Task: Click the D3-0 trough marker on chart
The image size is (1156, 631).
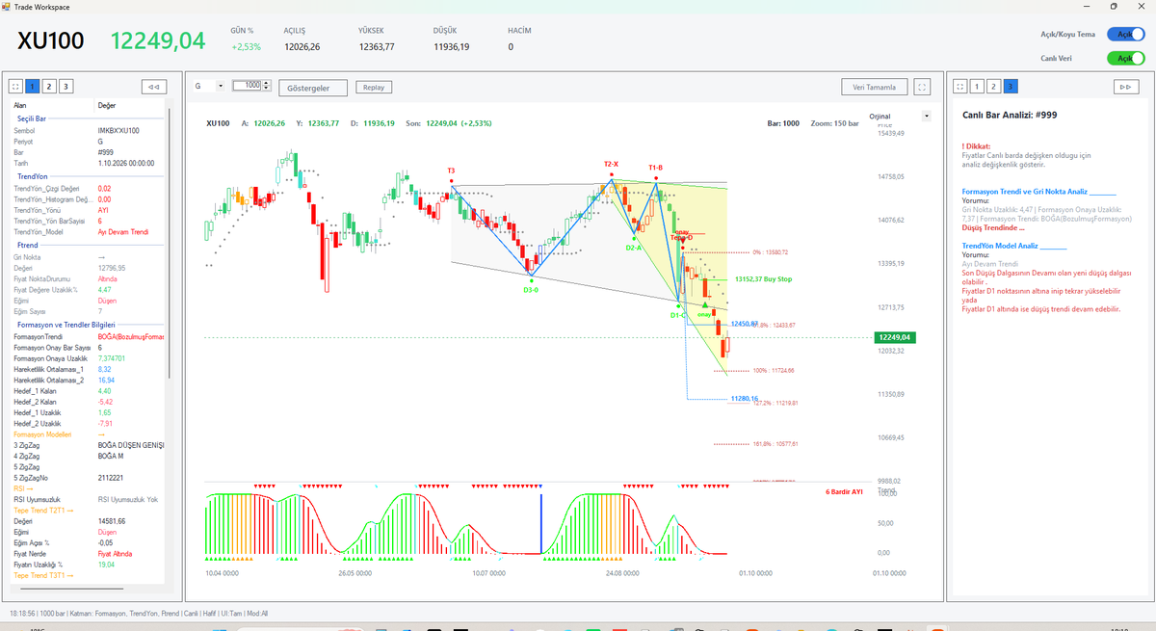Action: (531, 289)
